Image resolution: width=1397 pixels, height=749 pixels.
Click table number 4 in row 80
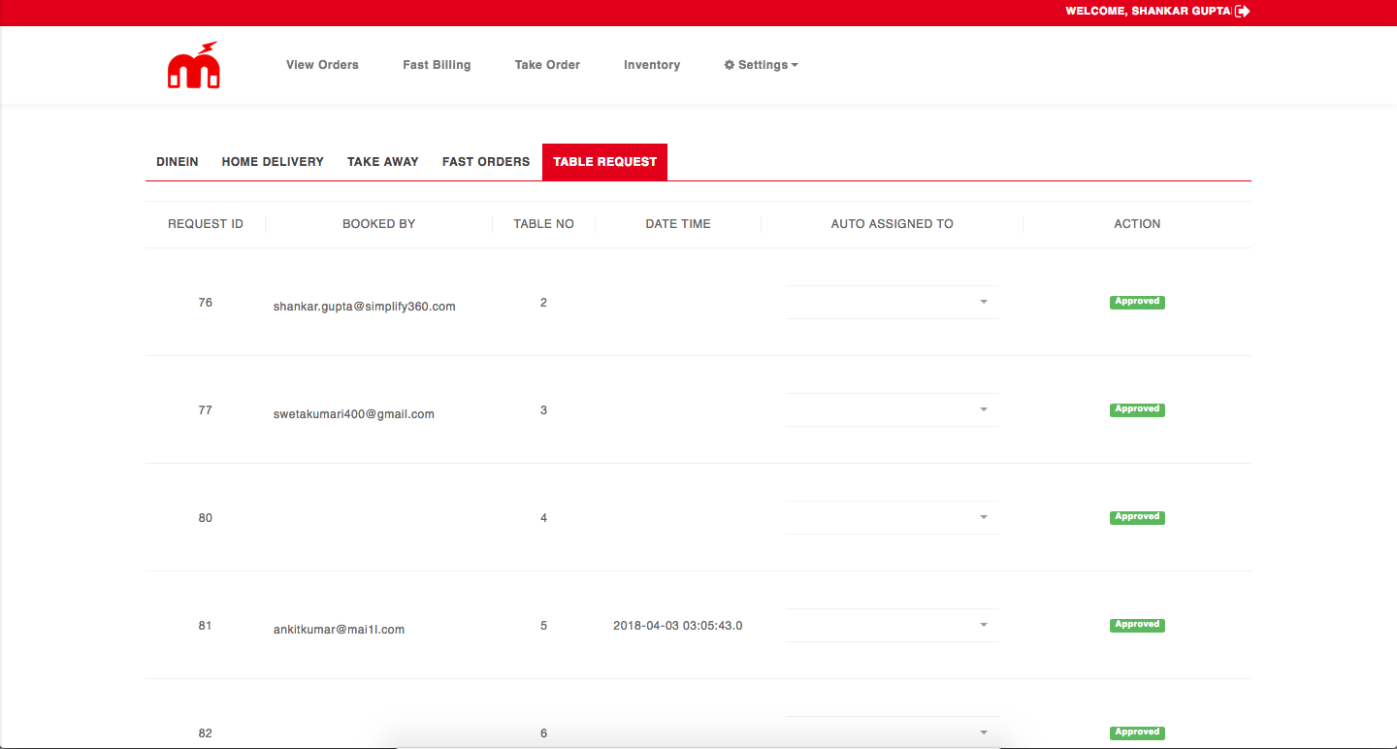point(544,518)
